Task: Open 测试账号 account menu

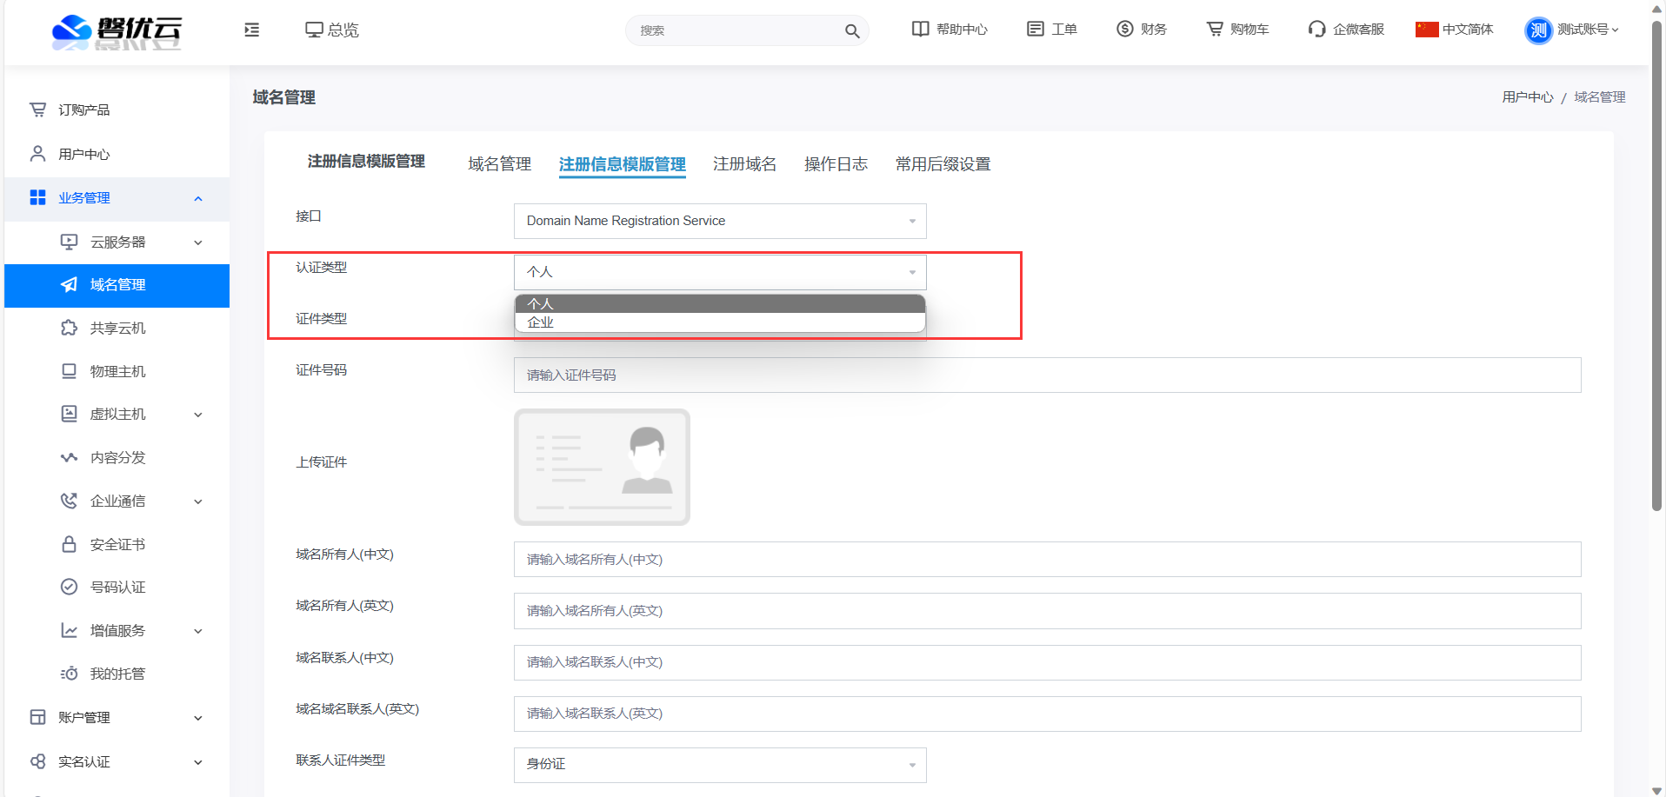Action: (x=1572, y=30)
